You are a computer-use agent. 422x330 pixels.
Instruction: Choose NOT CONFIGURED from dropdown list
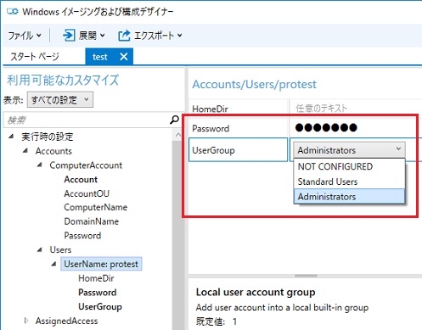[x=349, y=166]
